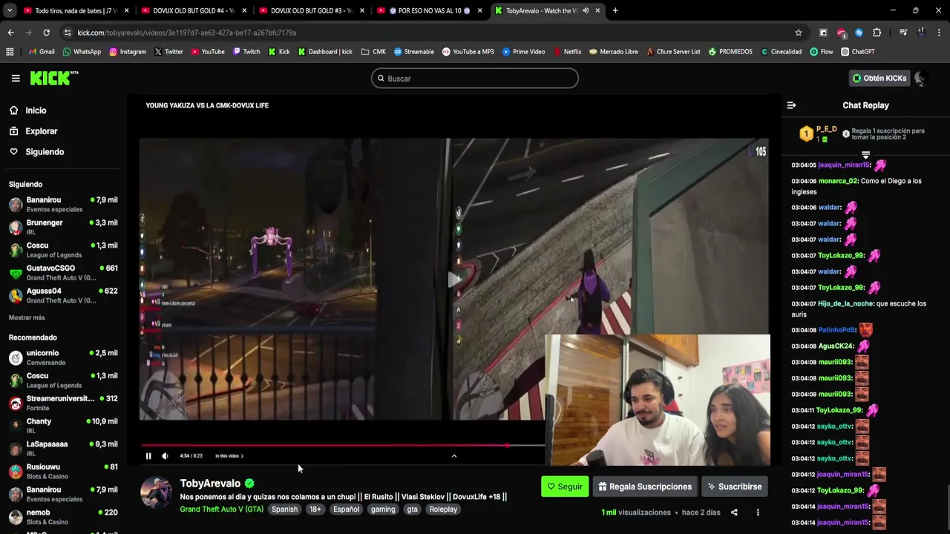
Task: Expand the player up-chevron control
Action: [453, 456]
